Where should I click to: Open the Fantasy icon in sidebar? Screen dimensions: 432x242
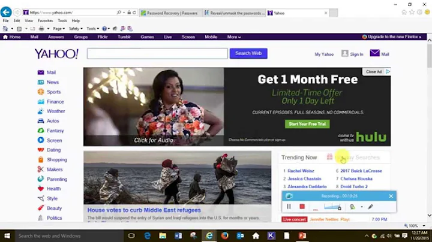[x=41, y=131]
